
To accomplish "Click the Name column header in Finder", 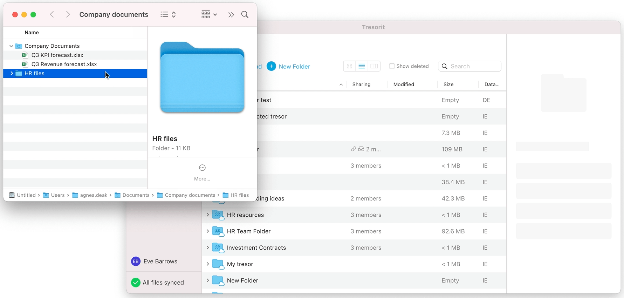I will click(32, 32).
